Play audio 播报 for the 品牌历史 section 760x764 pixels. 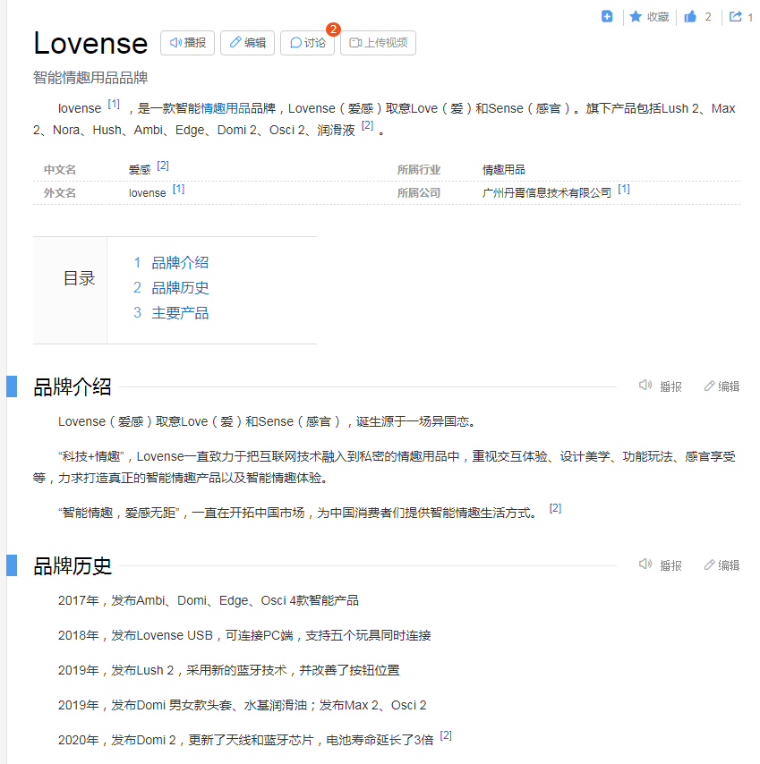(x=660, y=565)
